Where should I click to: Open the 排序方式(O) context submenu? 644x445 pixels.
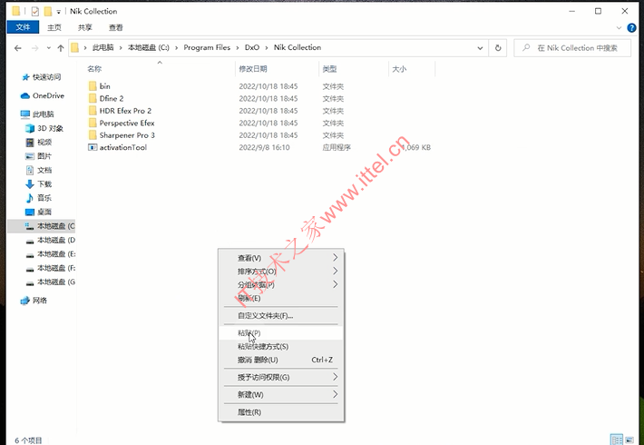pos(281,272)
